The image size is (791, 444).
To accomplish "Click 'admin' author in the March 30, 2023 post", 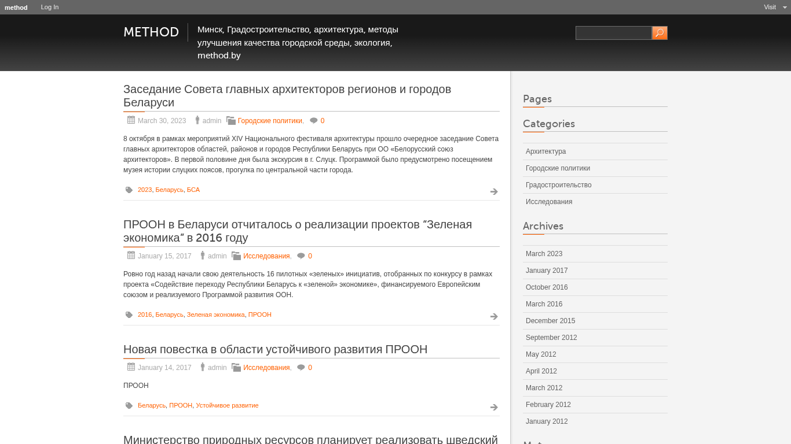I will [212, 121].
